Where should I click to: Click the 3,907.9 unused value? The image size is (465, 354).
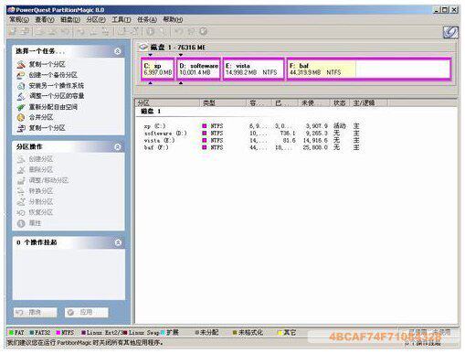click(316, 125)
